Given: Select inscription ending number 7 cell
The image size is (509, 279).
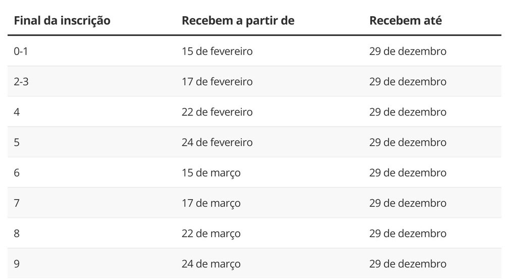Looking at the screenshot, I should (x=17, y=203).
